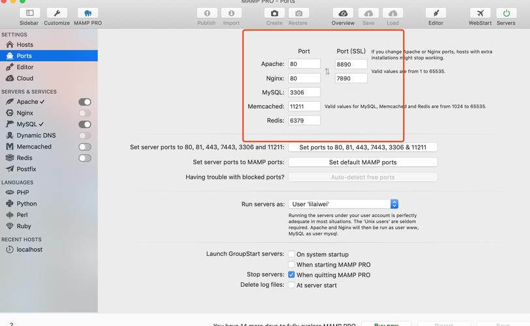The height and width of the screenshot is (326, 530).
Task: Click the WebStart airplane icon
Action: tap(480, 13)
